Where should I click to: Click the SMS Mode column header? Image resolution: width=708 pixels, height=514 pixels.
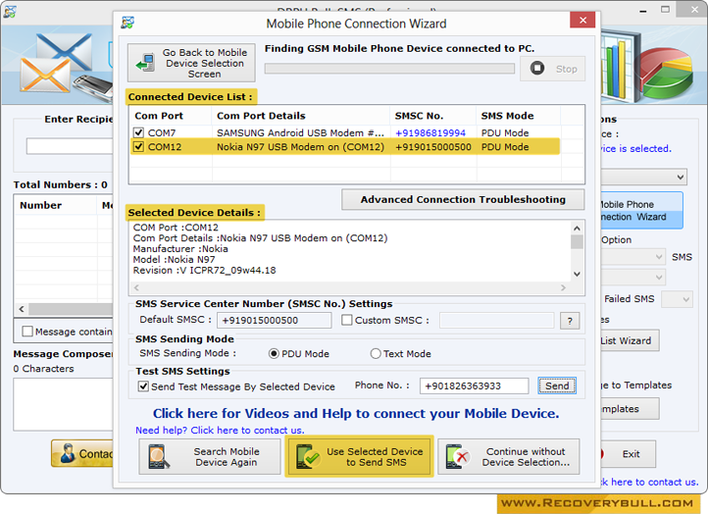coord(507,116)
